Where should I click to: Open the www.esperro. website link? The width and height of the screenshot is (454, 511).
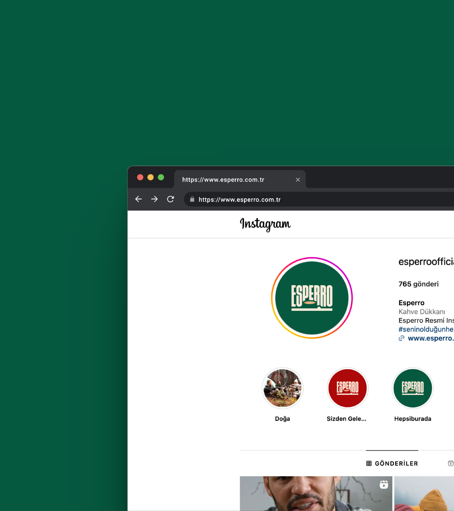point(431,338)
